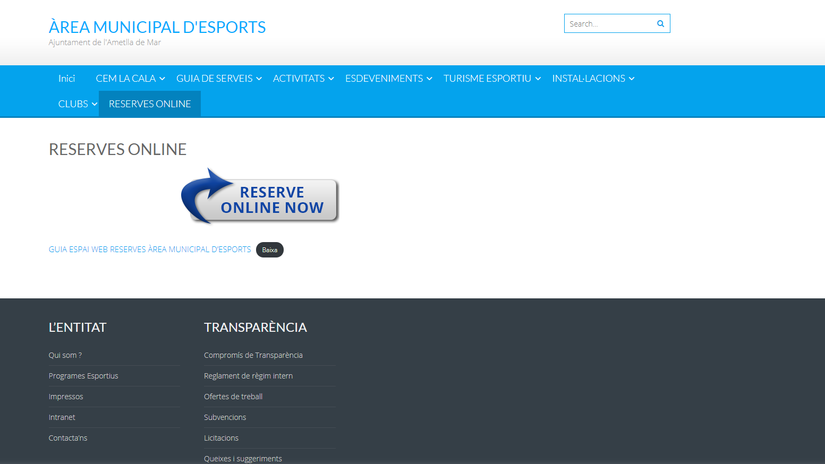This screenshot has width=825, height=464.
Task: Open the Contacta'ns footer link
Action: point(68,438)
